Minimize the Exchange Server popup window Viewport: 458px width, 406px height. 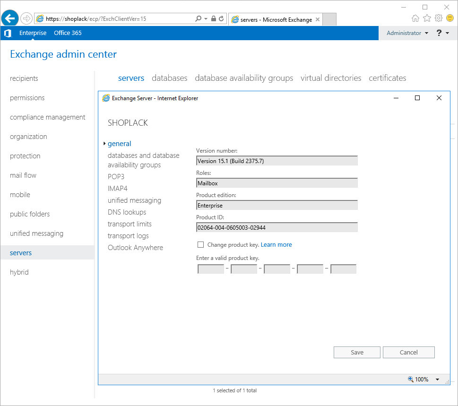point(396,98)
